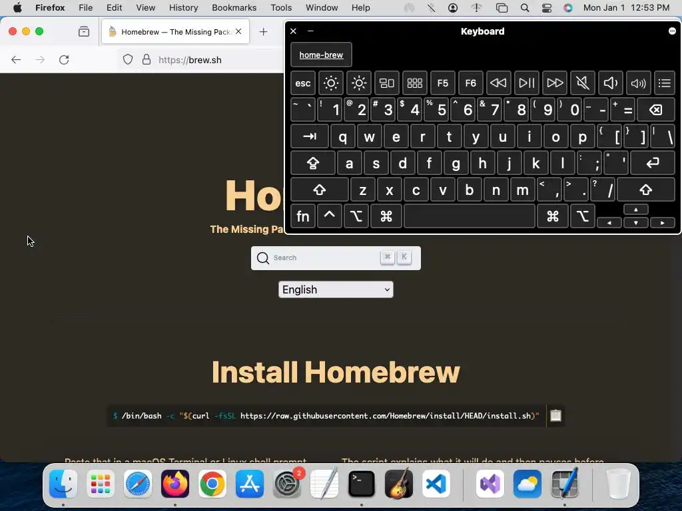Open System Settings from the Dock

coord(287,484)
